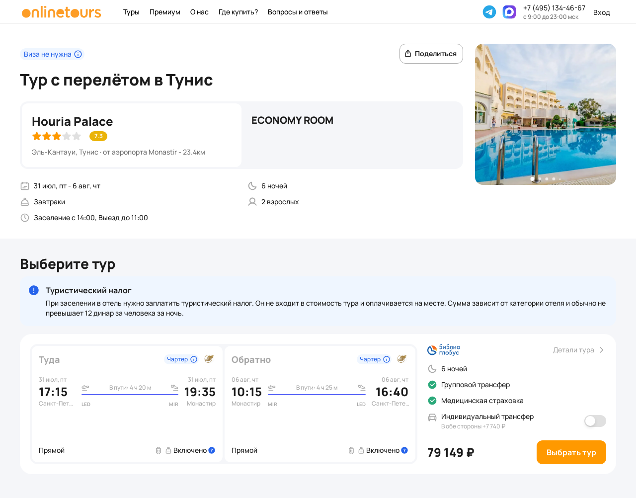The width and height of the screenshot is (636, 498).
Task: Click the baggage help icon in Туда card
Action: [x=212, y=450]
